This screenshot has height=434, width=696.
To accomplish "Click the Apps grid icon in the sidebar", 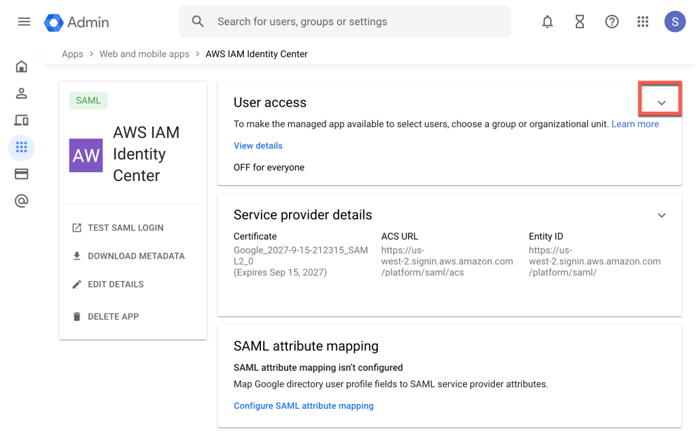I will click(21, 148).
